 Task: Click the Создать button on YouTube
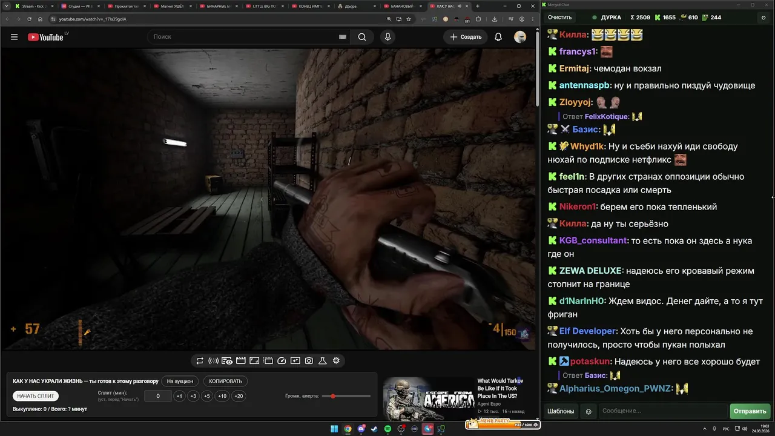click(466, 37)
